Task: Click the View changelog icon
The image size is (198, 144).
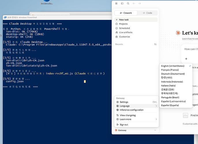Action: 118,115
